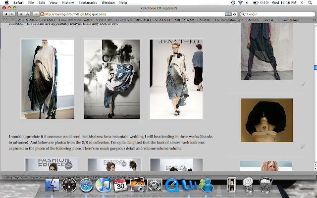The width and height of the screenshot is (317, 198).
Task: Open the Trash in the Dock
Action: click(x=265, y=185)
